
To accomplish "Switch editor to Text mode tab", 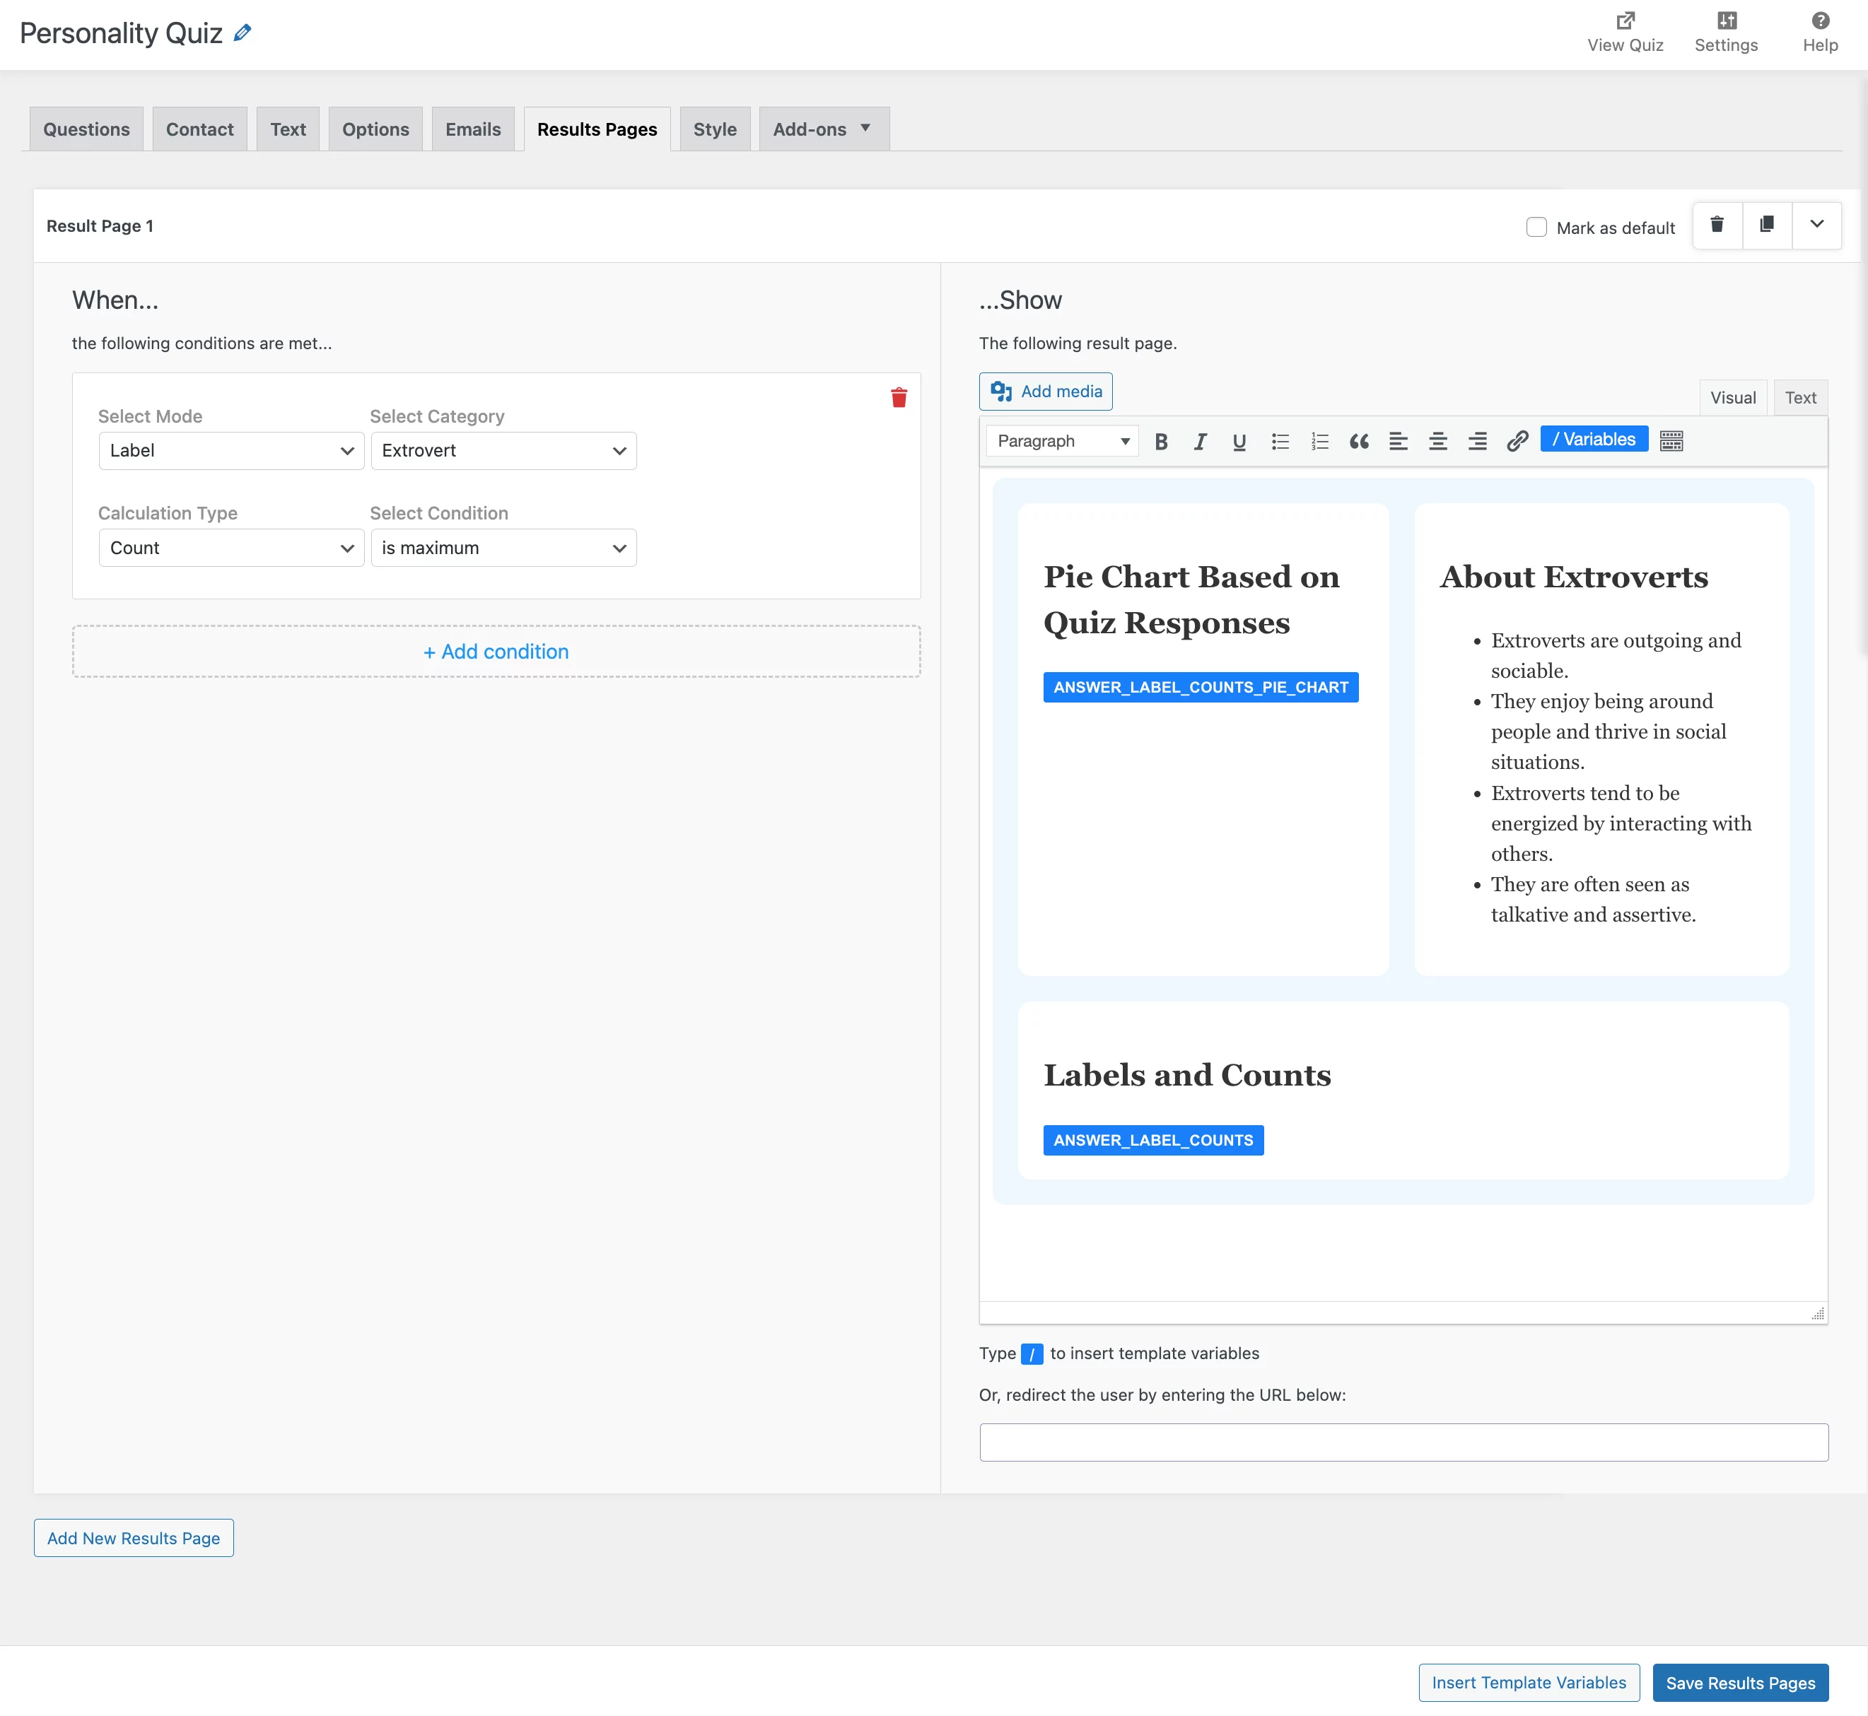I will [1799, 397].
